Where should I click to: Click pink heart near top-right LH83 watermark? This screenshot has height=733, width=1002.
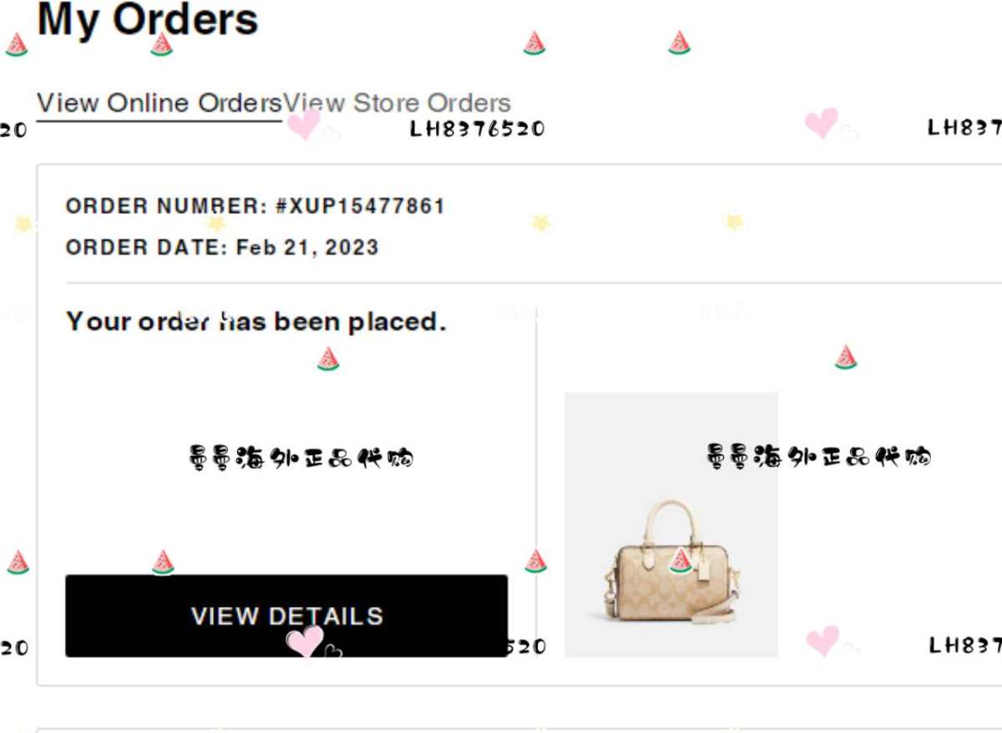[822, 123]
